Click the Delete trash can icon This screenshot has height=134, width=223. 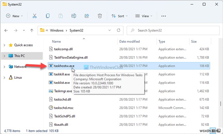tap(100, 16)
